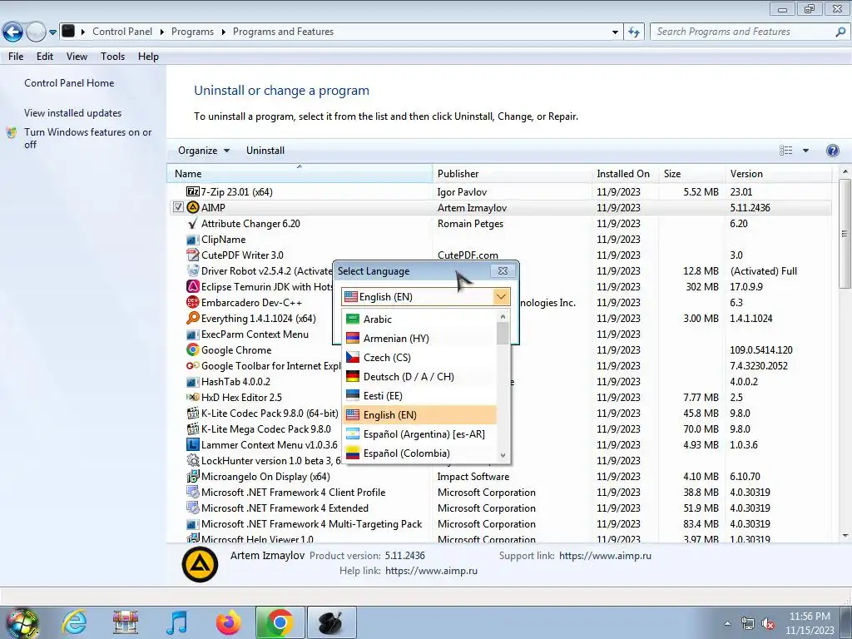Open recent pages dropdown next to Forward
852x639 pixels.
click(x=52, y=32)
